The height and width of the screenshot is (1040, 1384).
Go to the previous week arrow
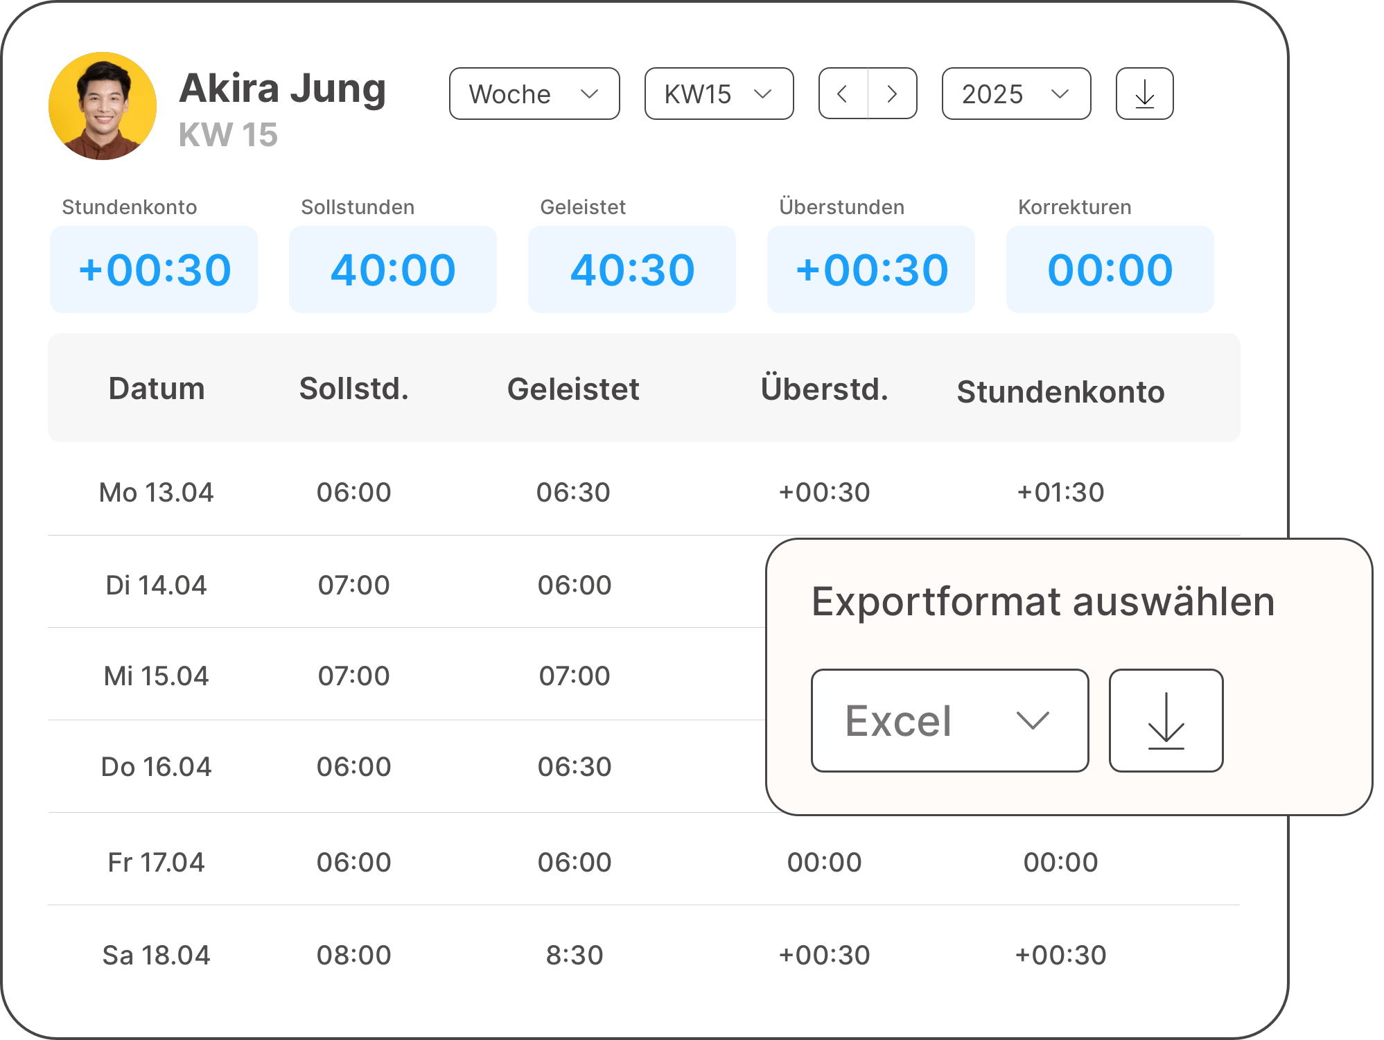[843, 94]
